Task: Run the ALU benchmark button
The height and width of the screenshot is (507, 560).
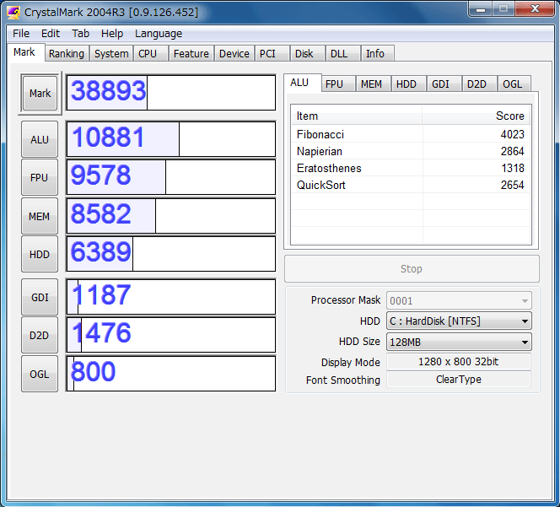Action: [40, 139]
